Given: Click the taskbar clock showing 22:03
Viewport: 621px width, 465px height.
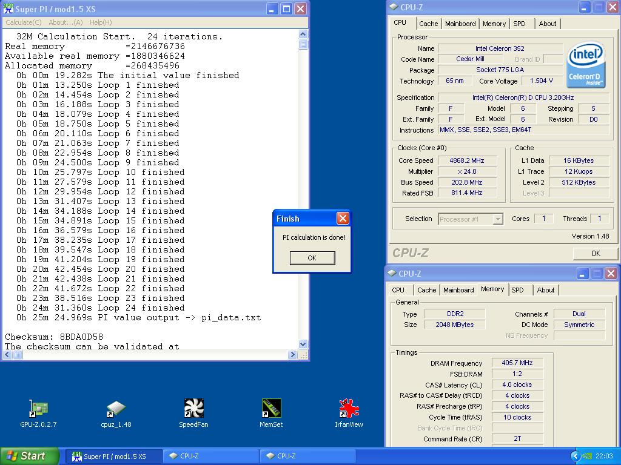Looking at the screenshot, I should click(x=604, y=456).
